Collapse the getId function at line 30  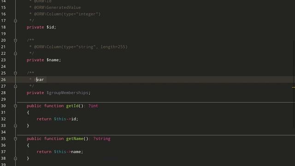coord(15,106)
